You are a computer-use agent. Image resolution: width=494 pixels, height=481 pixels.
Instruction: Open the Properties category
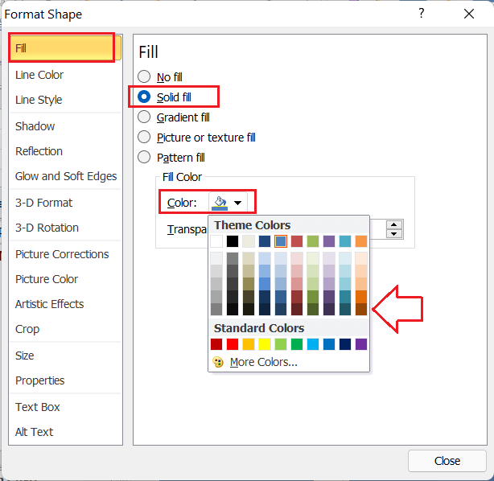tap(65, 380)
